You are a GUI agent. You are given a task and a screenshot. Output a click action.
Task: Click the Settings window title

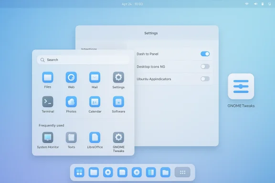(151, 33)
